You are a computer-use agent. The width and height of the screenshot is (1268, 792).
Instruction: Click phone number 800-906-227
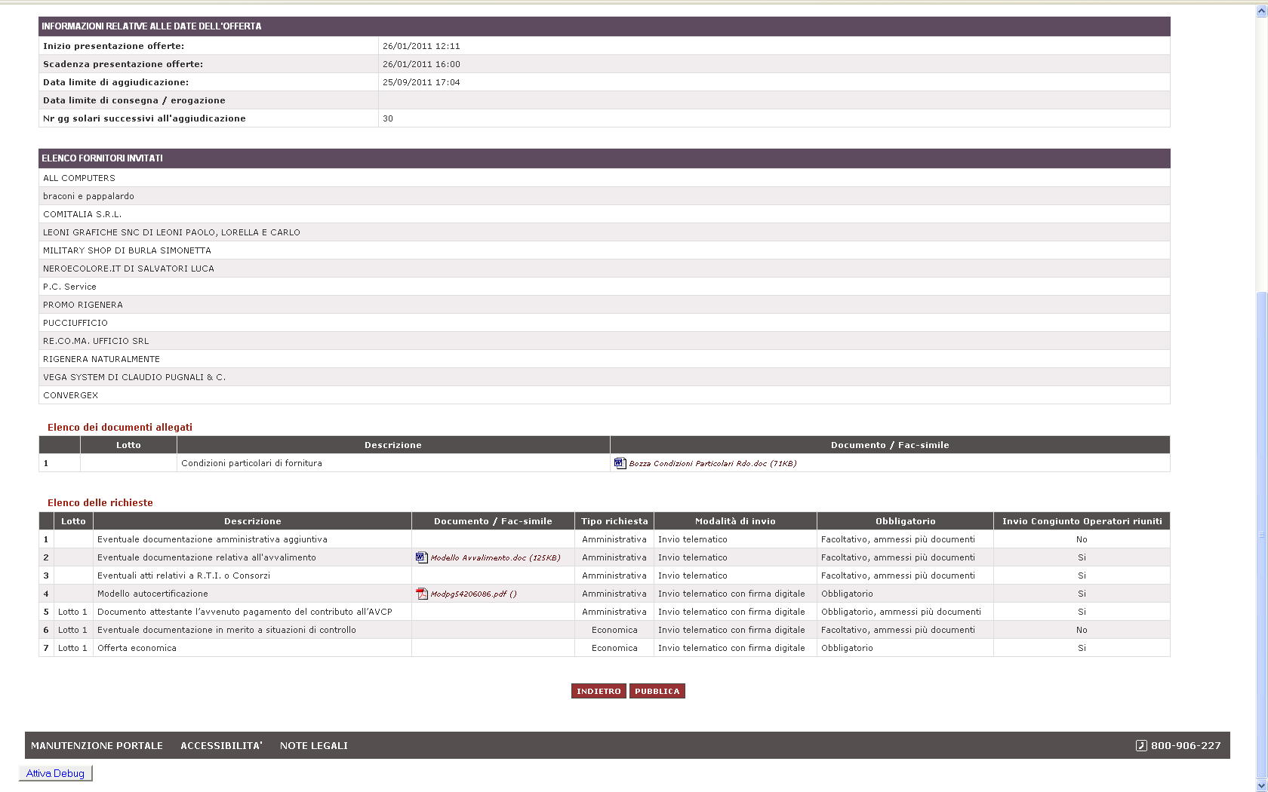1186,745
